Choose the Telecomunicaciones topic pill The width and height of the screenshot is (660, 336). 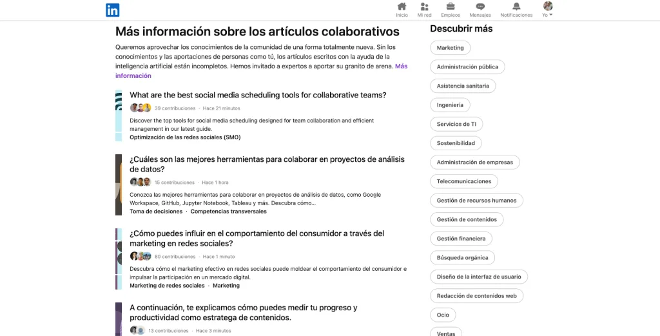(464, 181)
